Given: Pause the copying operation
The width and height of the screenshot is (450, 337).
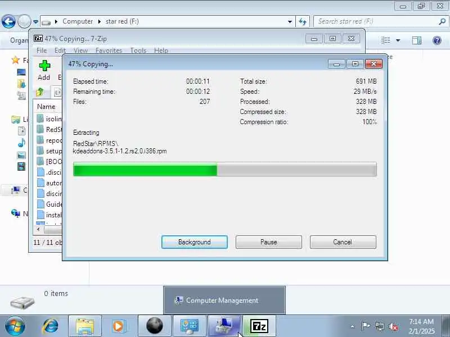Looking at the screenshot, I should pos(269,242).
